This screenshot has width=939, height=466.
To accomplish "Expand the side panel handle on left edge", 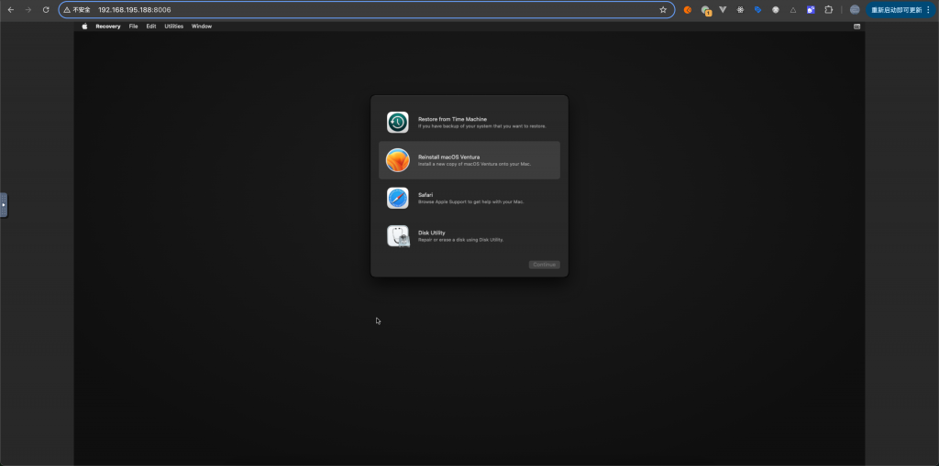I will [x=4, y=205].
